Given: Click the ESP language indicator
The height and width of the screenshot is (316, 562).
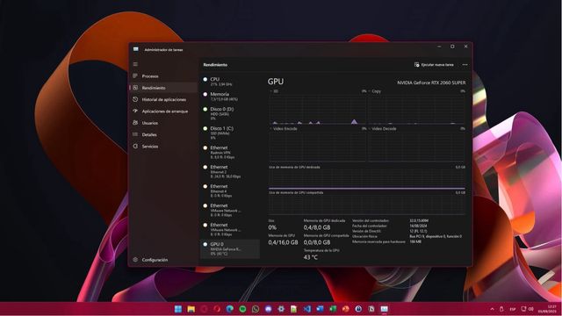Looking at the screenshot, I should [x=513, y=309].
